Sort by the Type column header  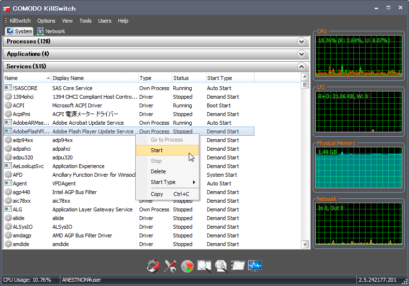coord(155,78)
